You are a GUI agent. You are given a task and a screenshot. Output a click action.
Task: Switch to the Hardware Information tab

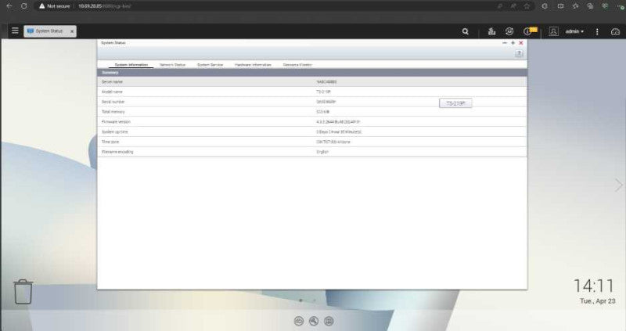pos(253,65)
